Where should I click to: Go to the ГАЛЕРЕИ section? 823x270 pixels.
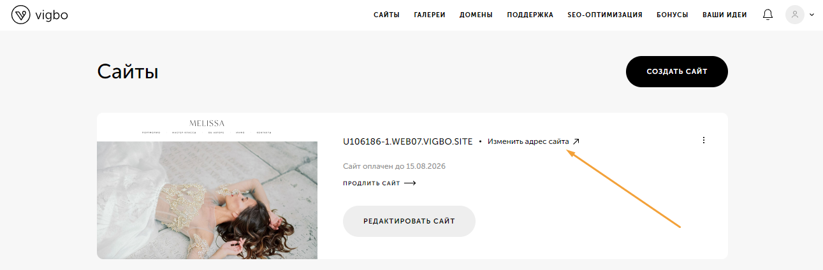pos(430,15)
